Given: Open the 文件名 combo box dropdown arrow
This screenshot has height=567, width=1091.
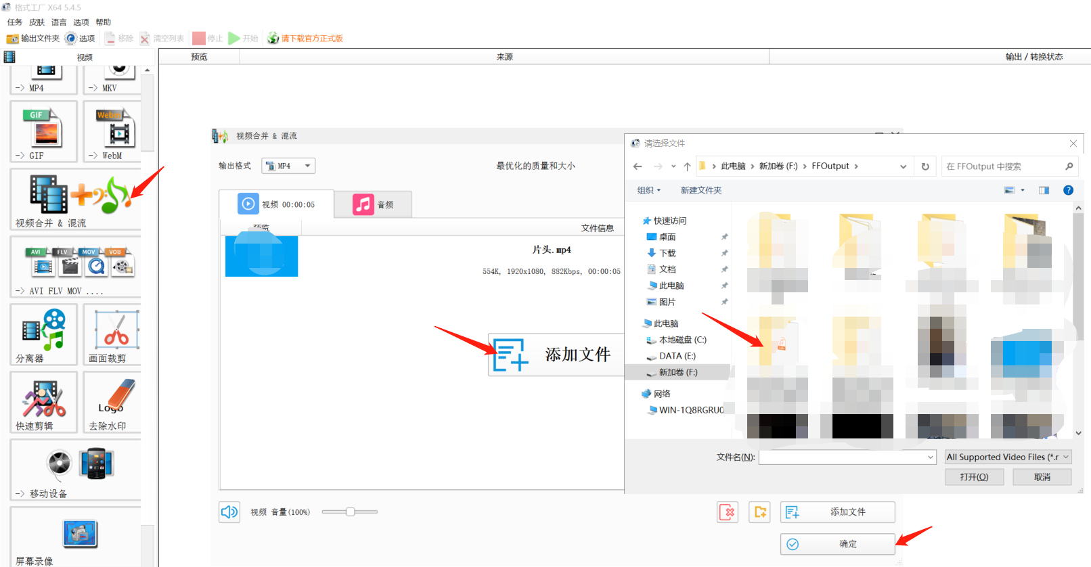Looking at the screenshot, I should (x=931, y=457).
